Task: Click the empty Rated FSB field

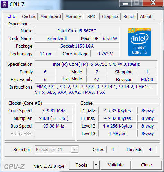Action: coord(54,134)
